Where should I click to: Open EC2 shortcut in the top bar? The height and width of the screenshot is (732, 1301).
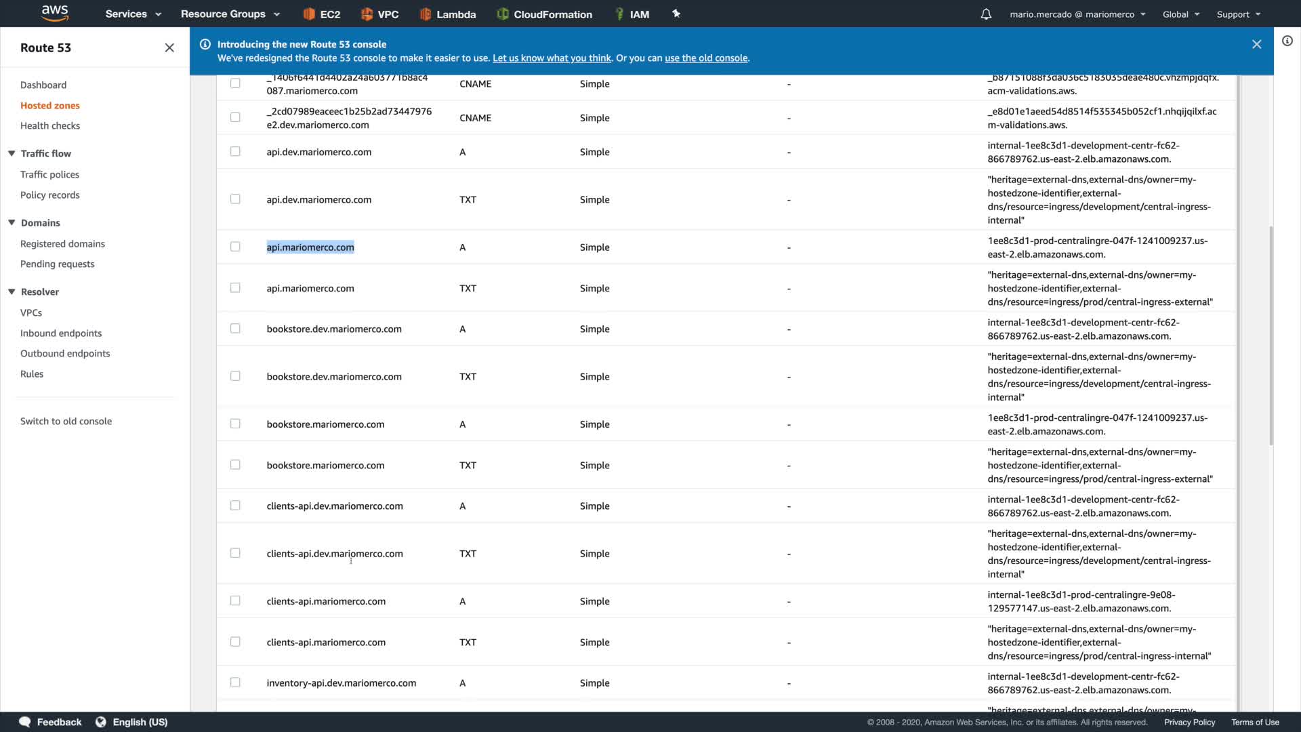(x=322, y=14)
